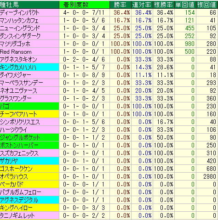Screen dimensions: 218x220
Task: Click the 420 複回値 for ザカリヤ
Action: click(x=212, y=161)
